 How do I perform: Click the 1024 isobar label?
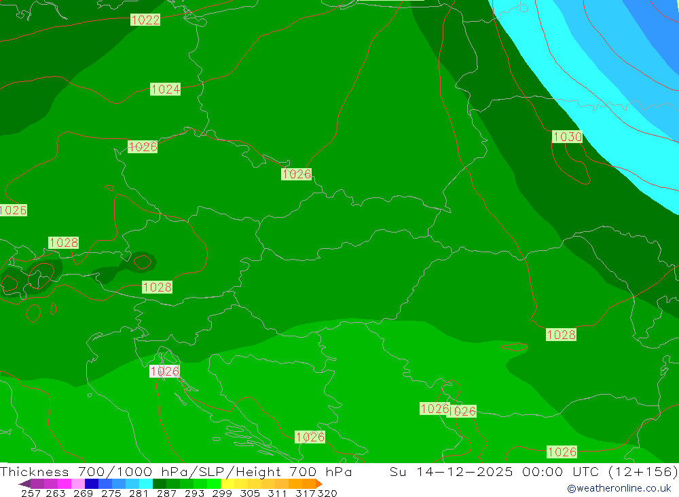pos(166,89)
